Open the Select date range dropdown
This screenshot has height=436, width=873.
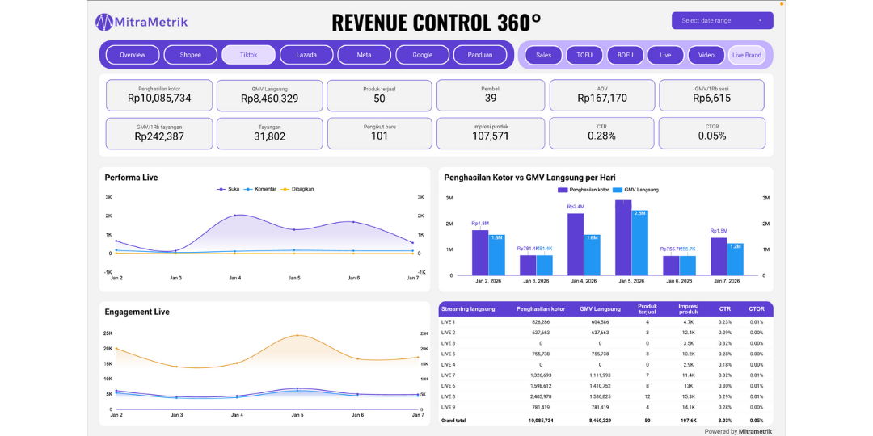pyautogui.click(x=722, y=21)
